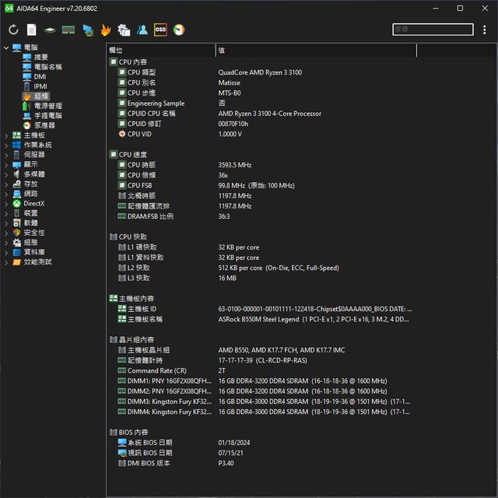The height and width of the screenshot is (498, 498).
Task: Open the OSD panel icon
Action: [160, 30]
